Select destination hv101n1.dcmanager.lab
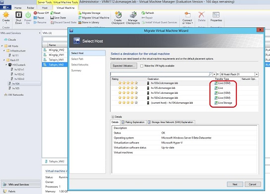This screenshot has width=270, height=194. click(x=184, y=93)
